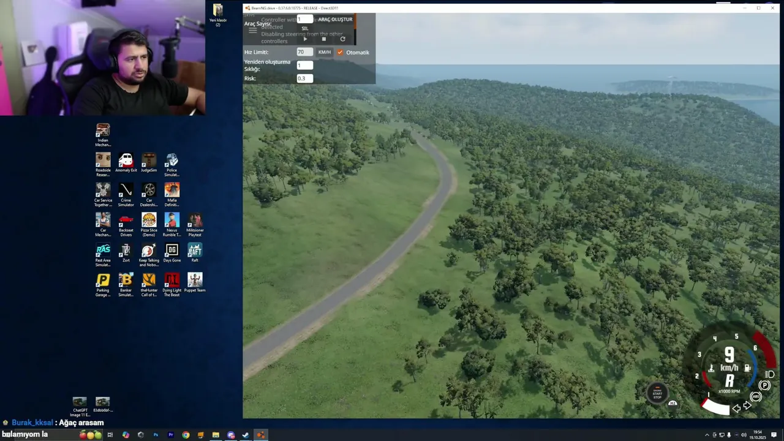Viewport: 784px width, 441px height.
Task: Click the ARAÇ OLUŞTUR button
Action: click(x=335, y=20)
